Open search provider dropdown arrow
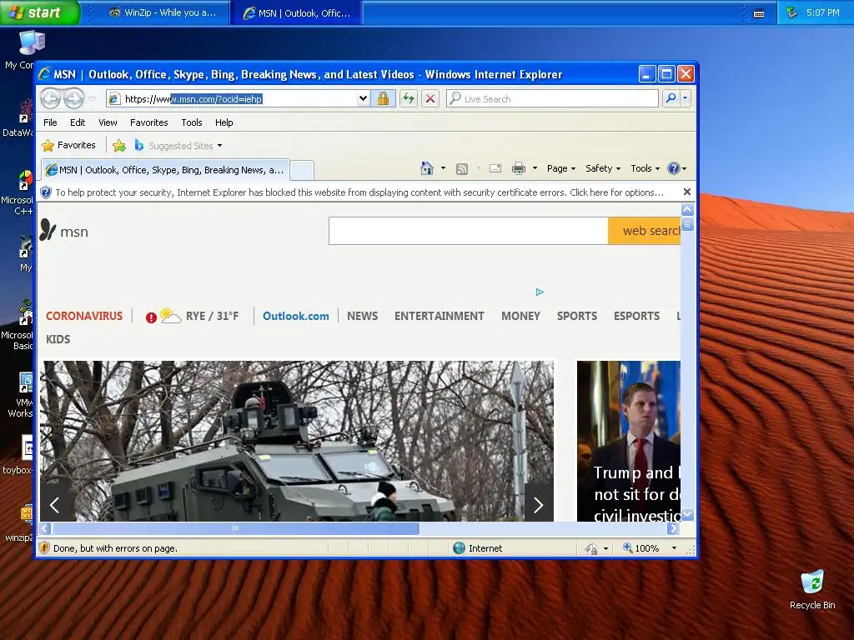 [686, 98]
